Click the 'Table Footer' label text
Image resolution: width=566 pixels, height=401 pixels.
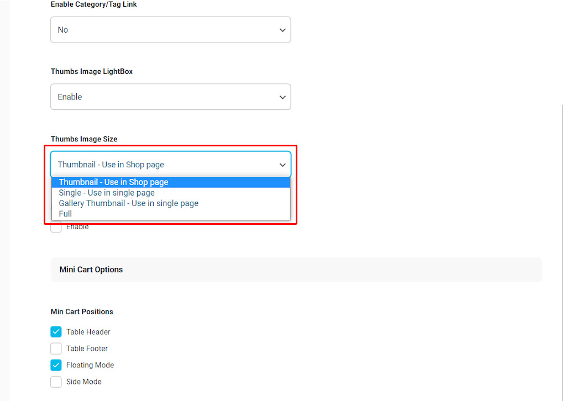click(87, 349)
